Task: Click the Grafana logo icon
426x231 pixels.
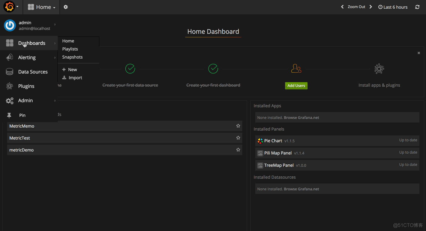Action: click(9, 7)
